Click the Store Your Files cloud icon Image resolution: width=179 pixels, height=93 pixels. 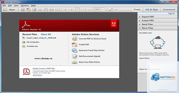(x=75, y=62)
